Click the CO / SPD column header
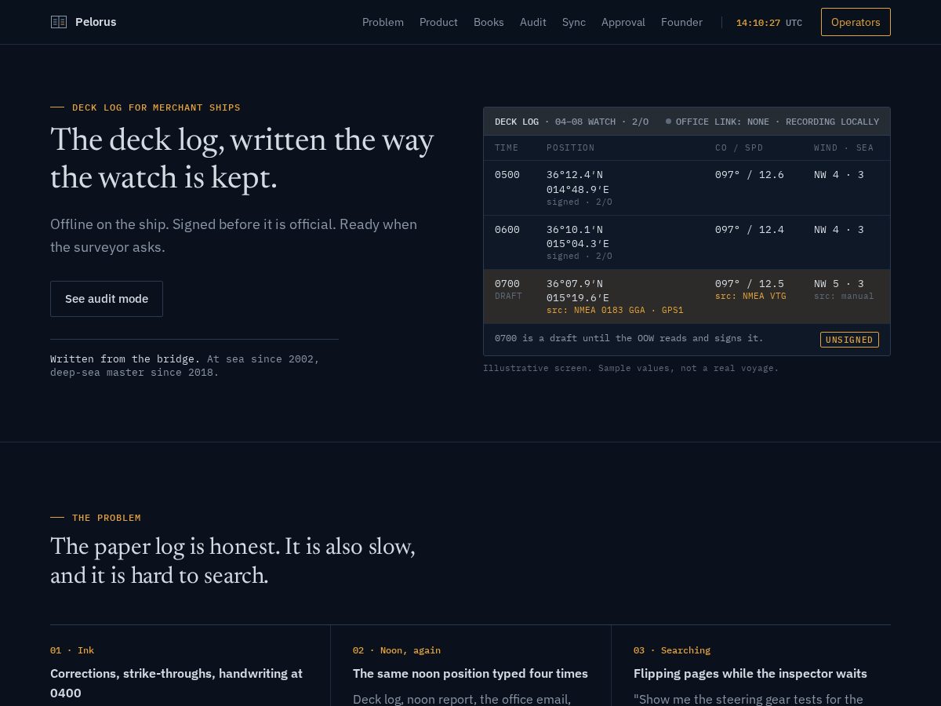The image size is (941, 706). (x=739, y=147)
